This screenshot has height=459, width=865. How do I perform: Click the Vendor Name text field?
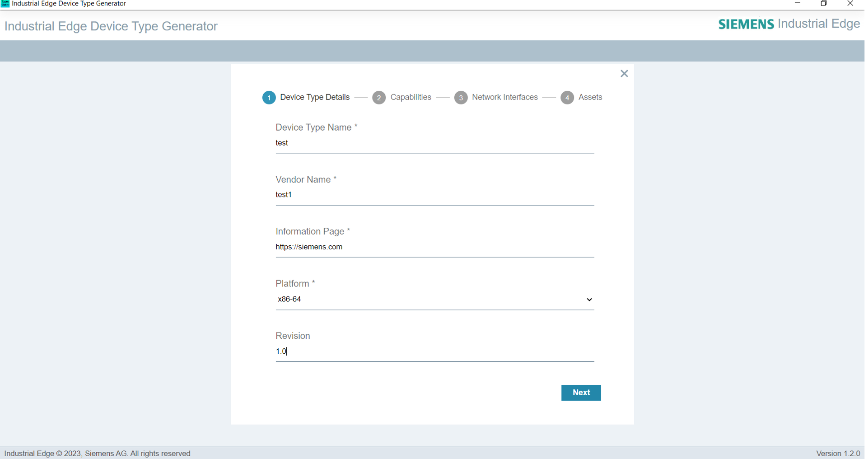click(x=434, y=195)
